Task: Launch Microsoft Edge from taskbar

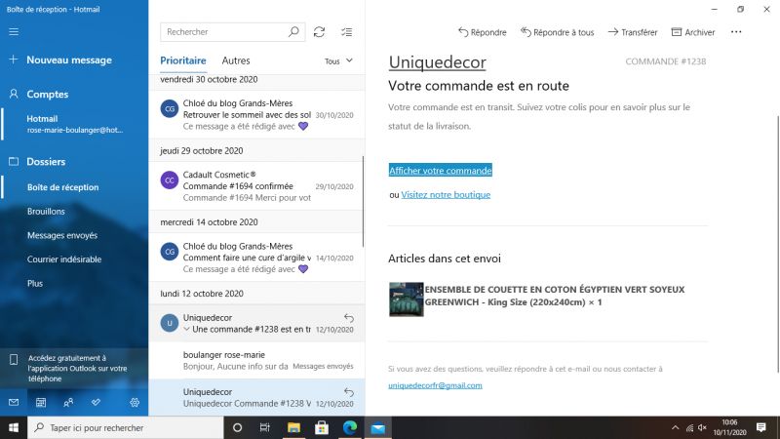Action: [350, 427]
